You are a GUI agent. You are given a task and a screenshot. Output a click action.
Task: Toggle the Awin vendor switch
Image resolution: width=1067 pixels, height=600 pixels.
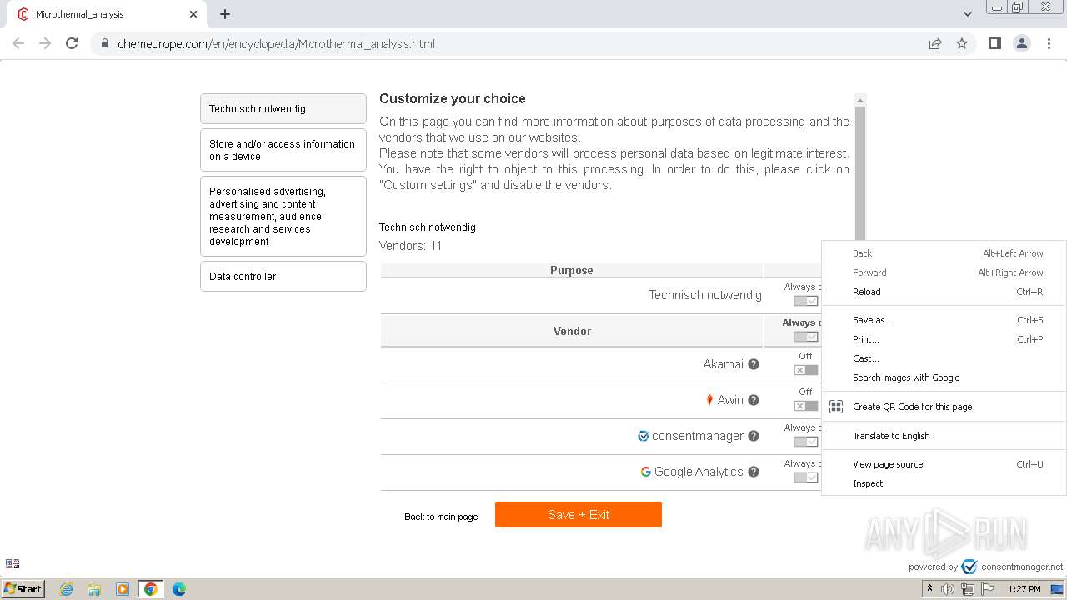coord(805,406)
